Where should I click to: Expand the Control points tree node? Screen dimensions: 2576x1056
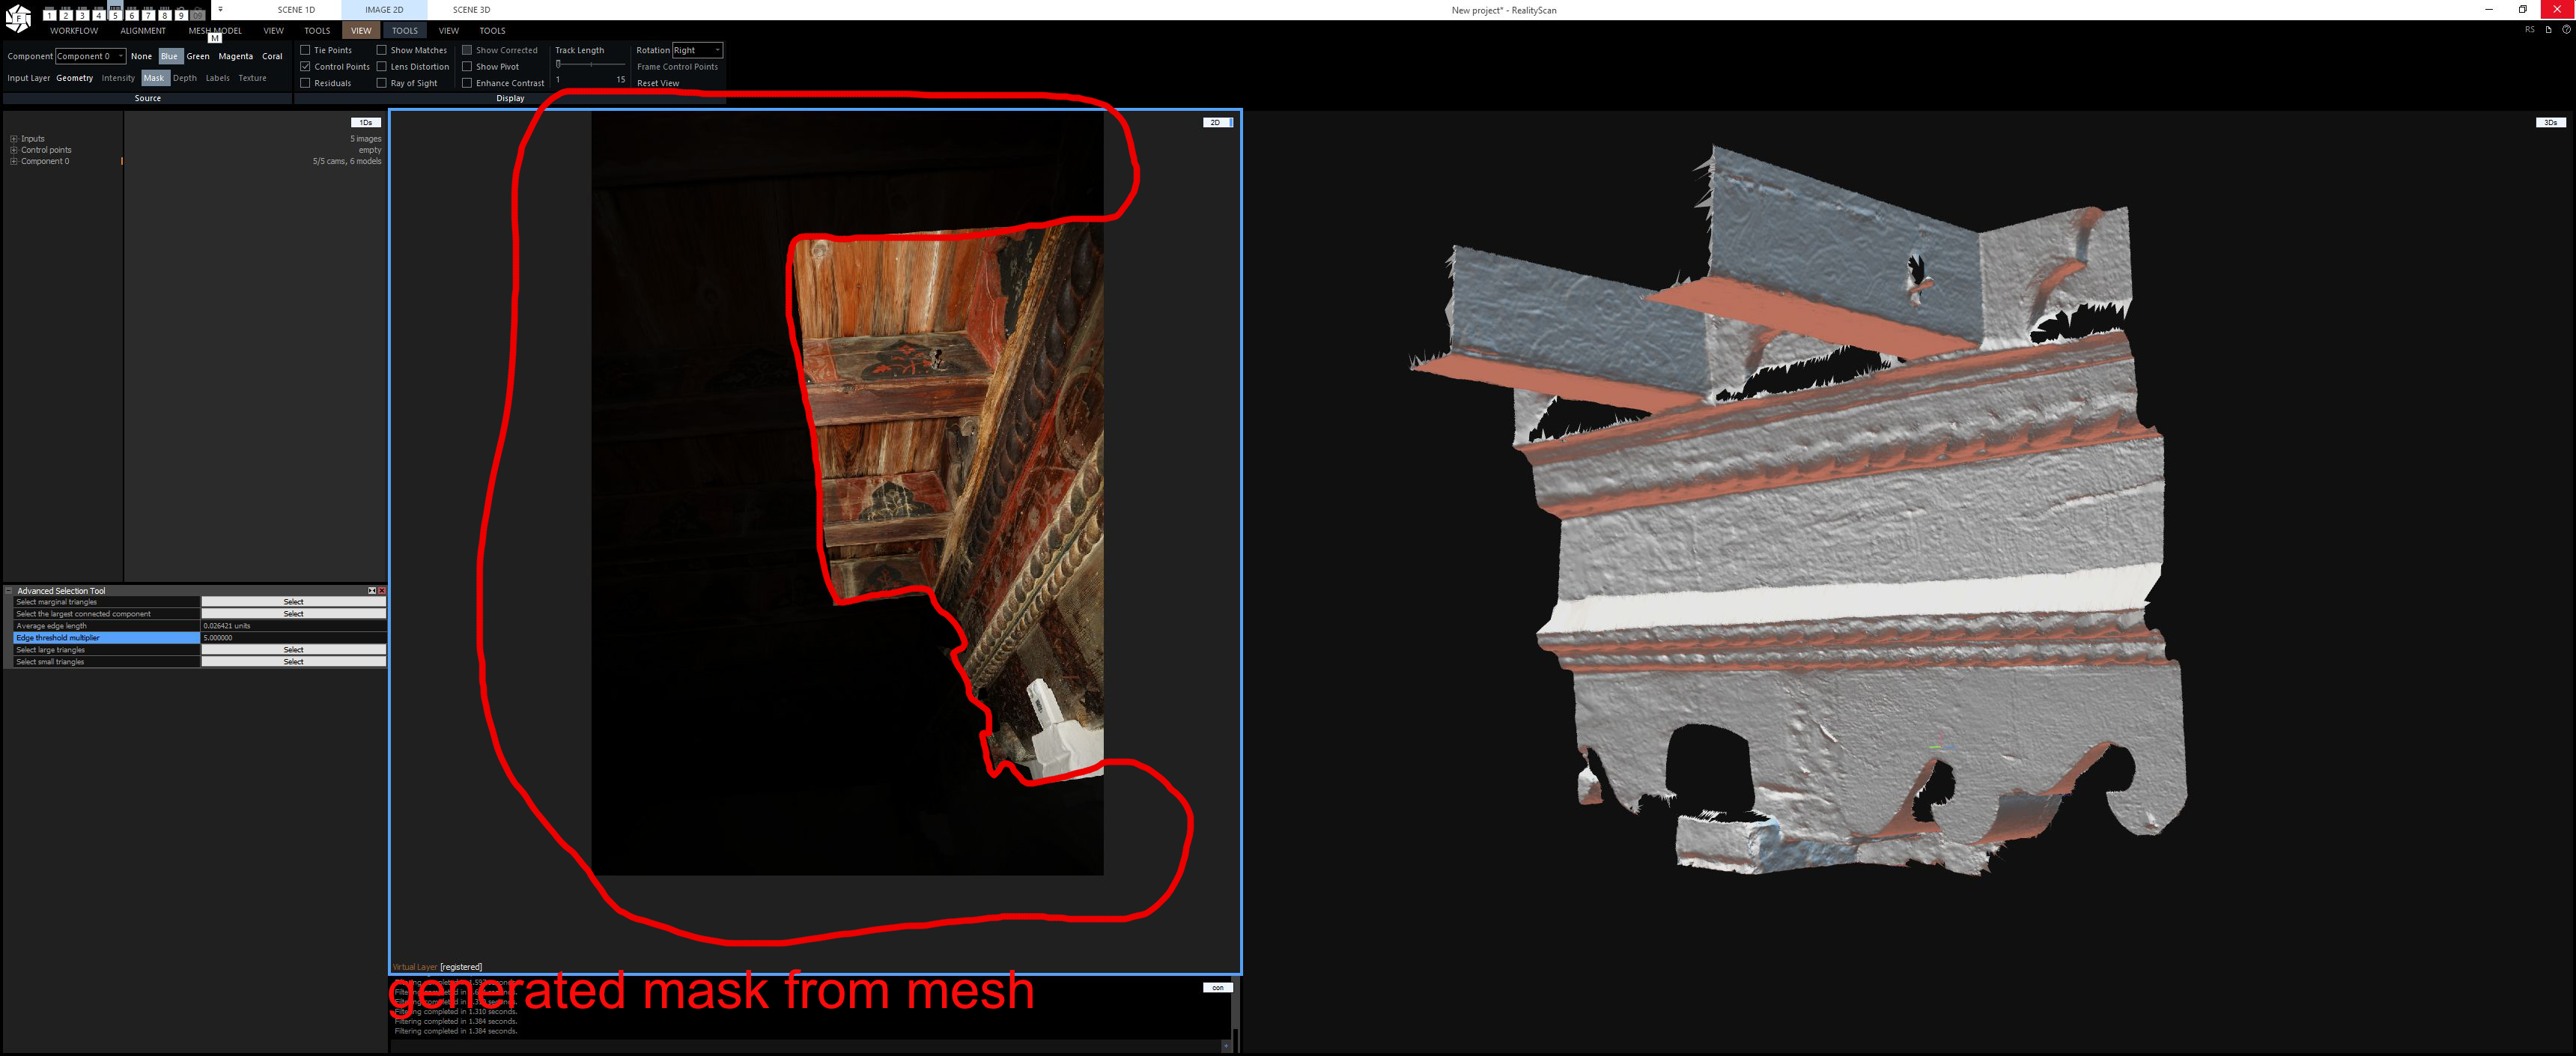click(14, 150)
